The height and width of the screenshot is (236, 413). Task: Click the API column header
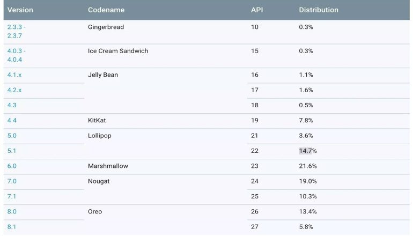pos(257,10)
